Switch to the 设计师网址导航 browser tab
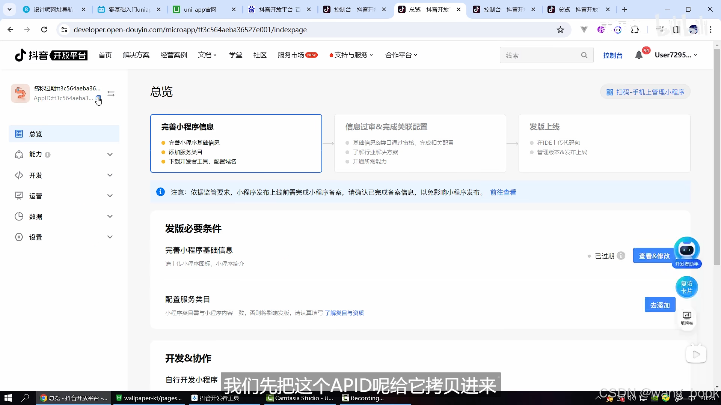 [x=54, y=9]
